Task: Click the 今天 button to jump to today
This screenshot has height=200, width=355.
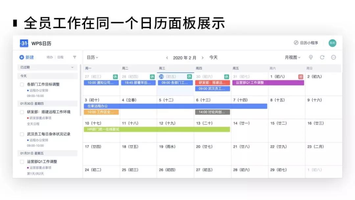Action: coord(213,57)
